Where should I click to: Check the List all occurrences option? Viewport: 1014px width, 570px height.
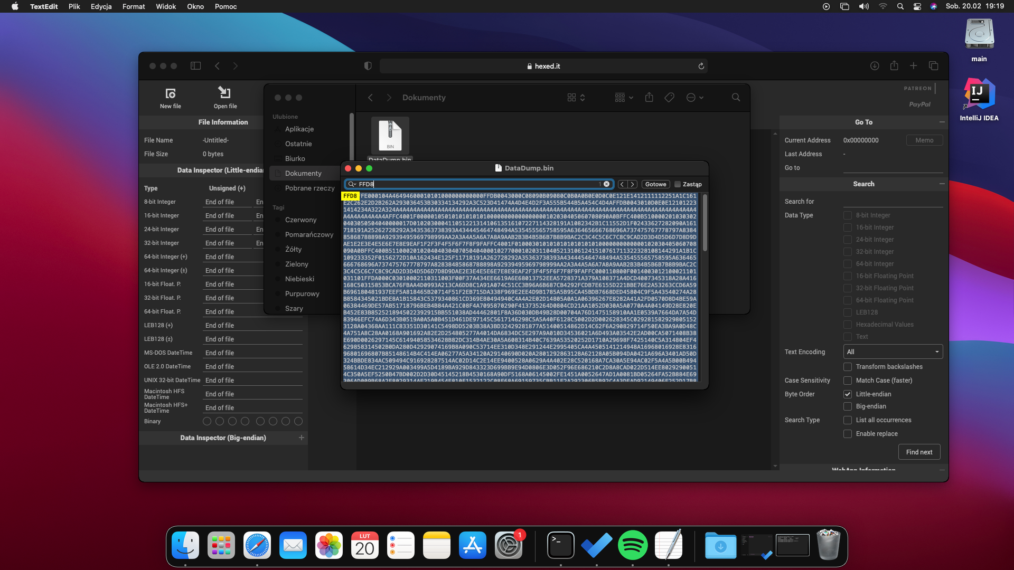pyautogui.click(x=848, y=420)
